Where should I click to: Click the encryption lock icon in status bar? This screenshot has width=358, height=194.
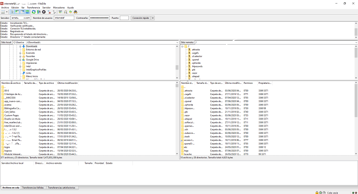pyautogui.click(x=317, y=193)
